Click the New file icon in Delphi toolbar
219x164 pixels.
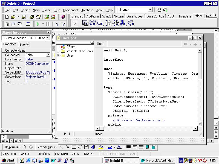(7, 17)
